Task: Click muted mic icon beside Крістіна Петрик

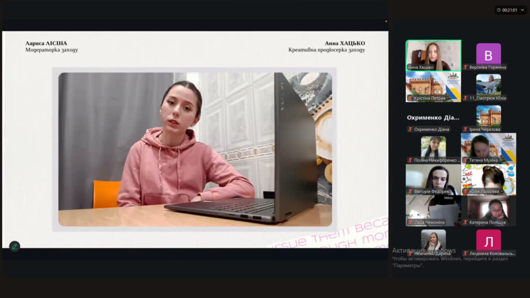Action: [x=410, y=98]
